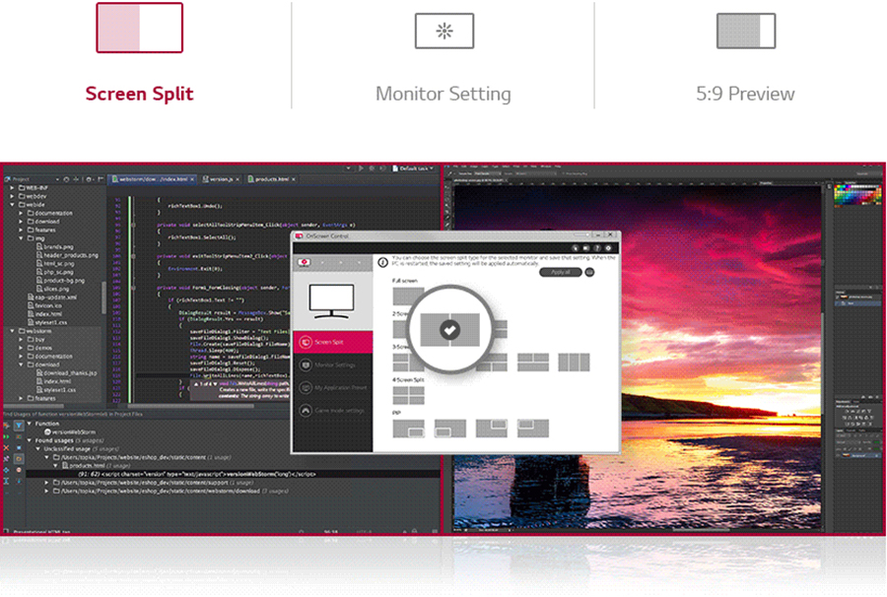Select the checked 2-screen split layout
The height and width of the screenshot is (597, 887).
coord(449,330)
